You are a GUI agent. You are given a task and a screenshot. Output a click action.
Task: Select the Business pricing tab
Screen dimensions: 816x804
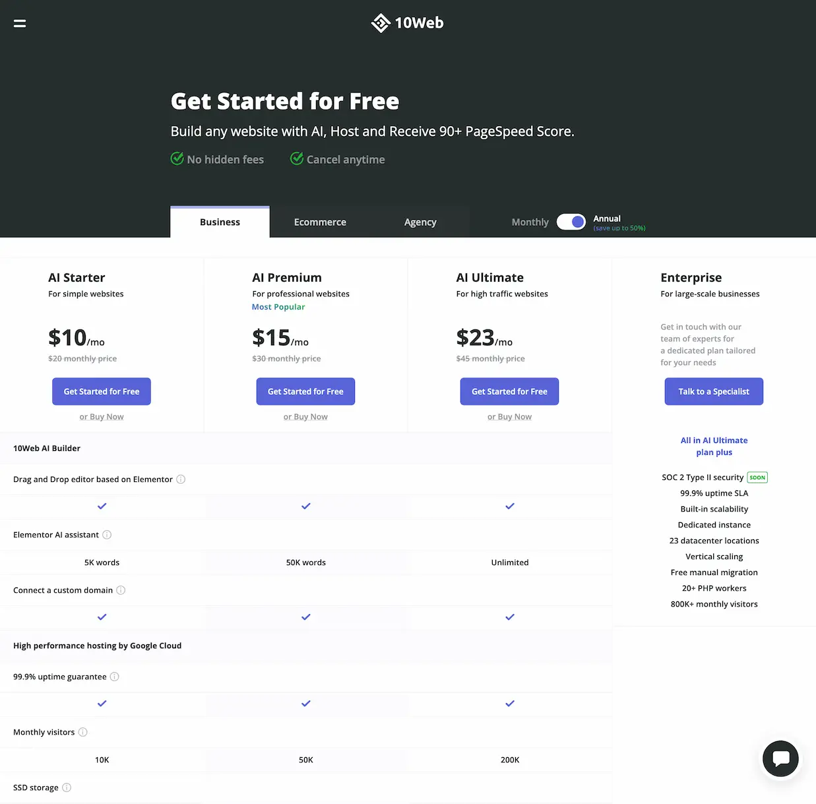[220, 222]
